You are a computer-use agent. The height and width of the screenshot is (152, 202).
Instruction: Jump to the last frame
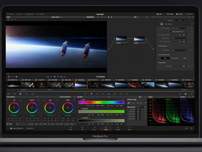click(x=61, y=77)
